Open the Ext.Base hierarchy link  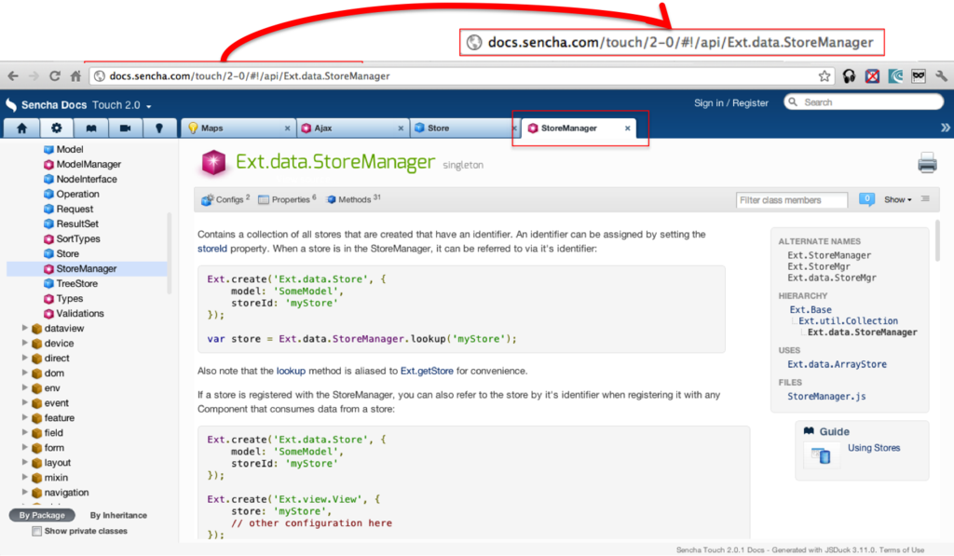pyautogui.click(x=811, y=309)
